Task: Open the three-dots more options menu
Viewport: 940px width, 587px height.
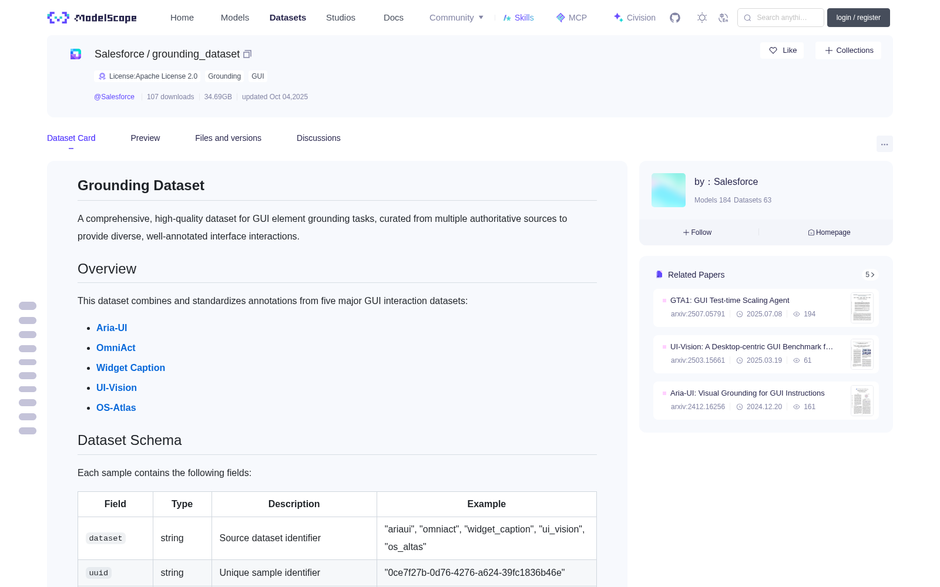Action: pos(885,144)
